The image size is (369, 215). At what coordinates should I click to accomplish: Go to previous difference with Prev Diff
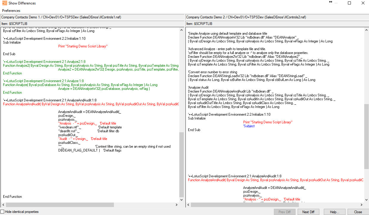click(x=285, y=212)
